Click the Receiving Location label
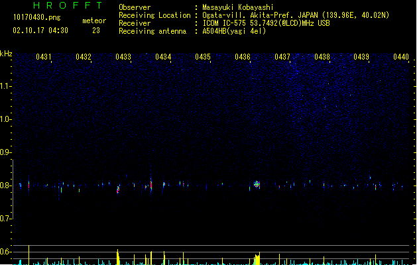Image resolution: width=417 pixels, height=265 pixels. coord(154,15)
